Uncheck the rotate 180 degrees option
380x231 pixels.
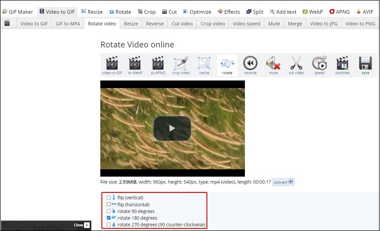click(109, 218)
